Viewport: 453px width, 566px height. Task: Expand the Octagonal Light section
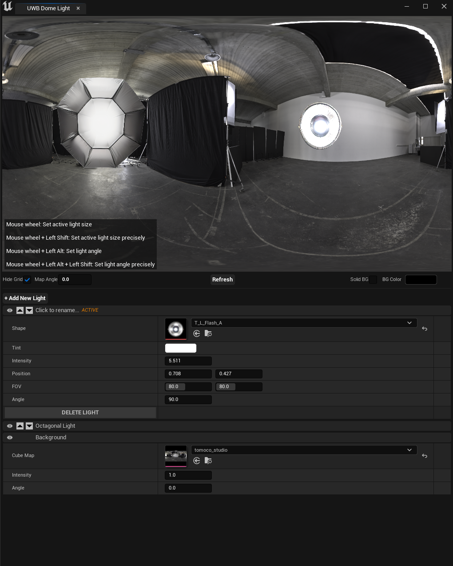coord(56,426)
